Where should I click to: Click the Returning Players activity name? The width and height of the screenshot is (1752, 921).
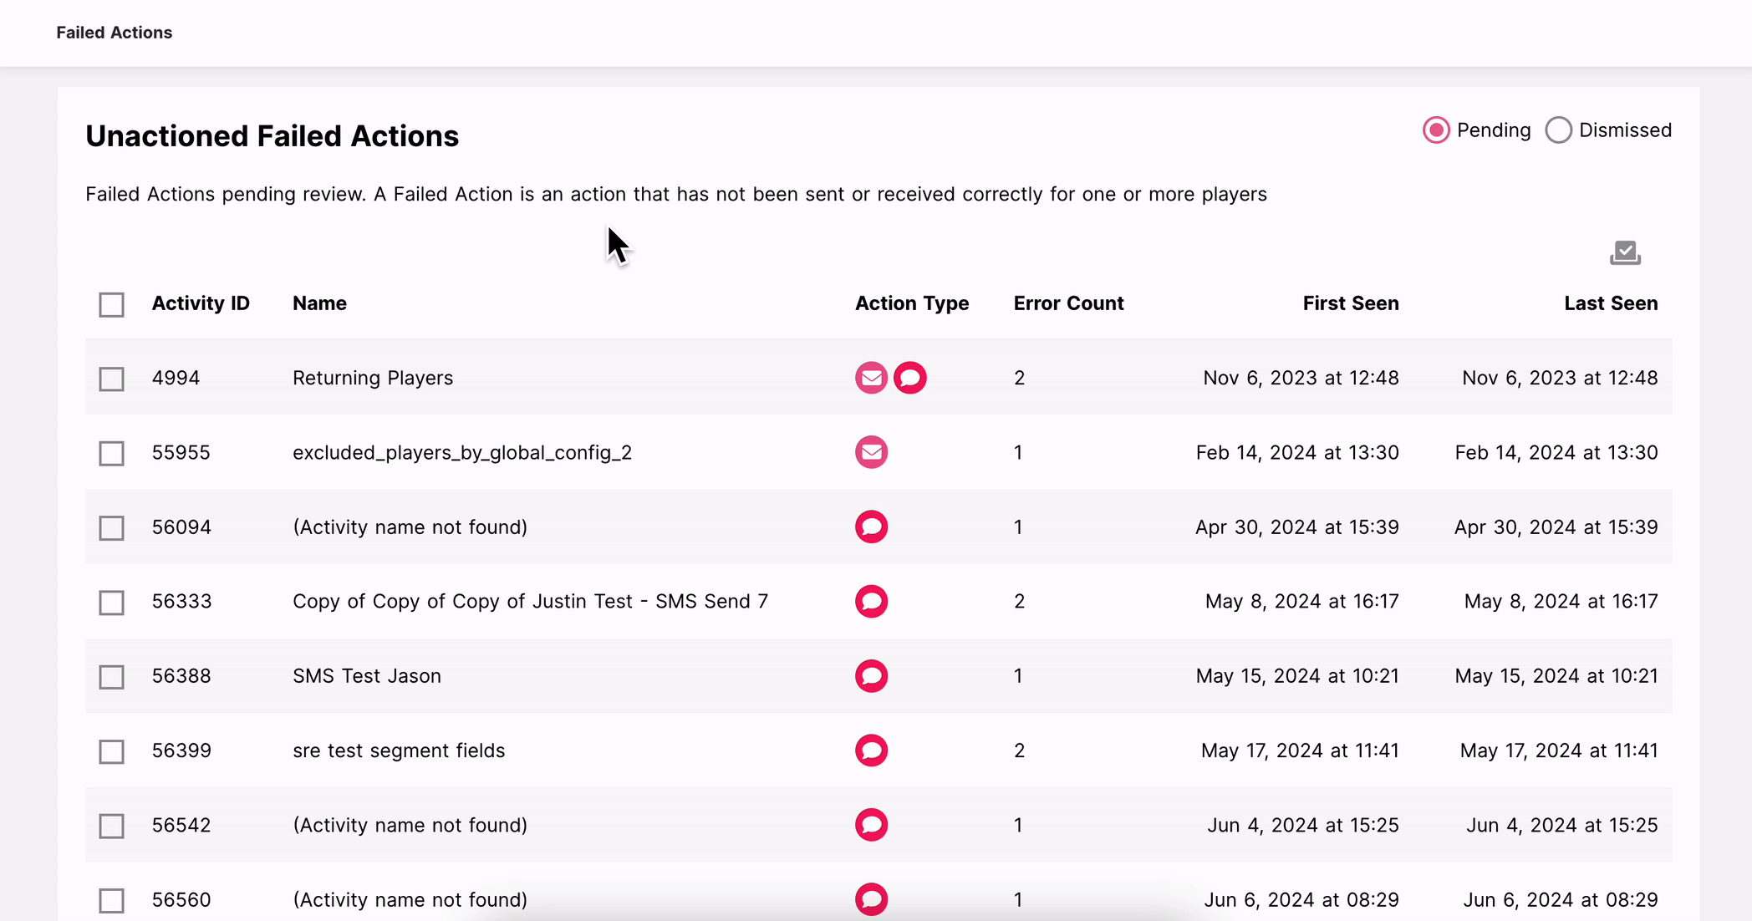point(373,378)
